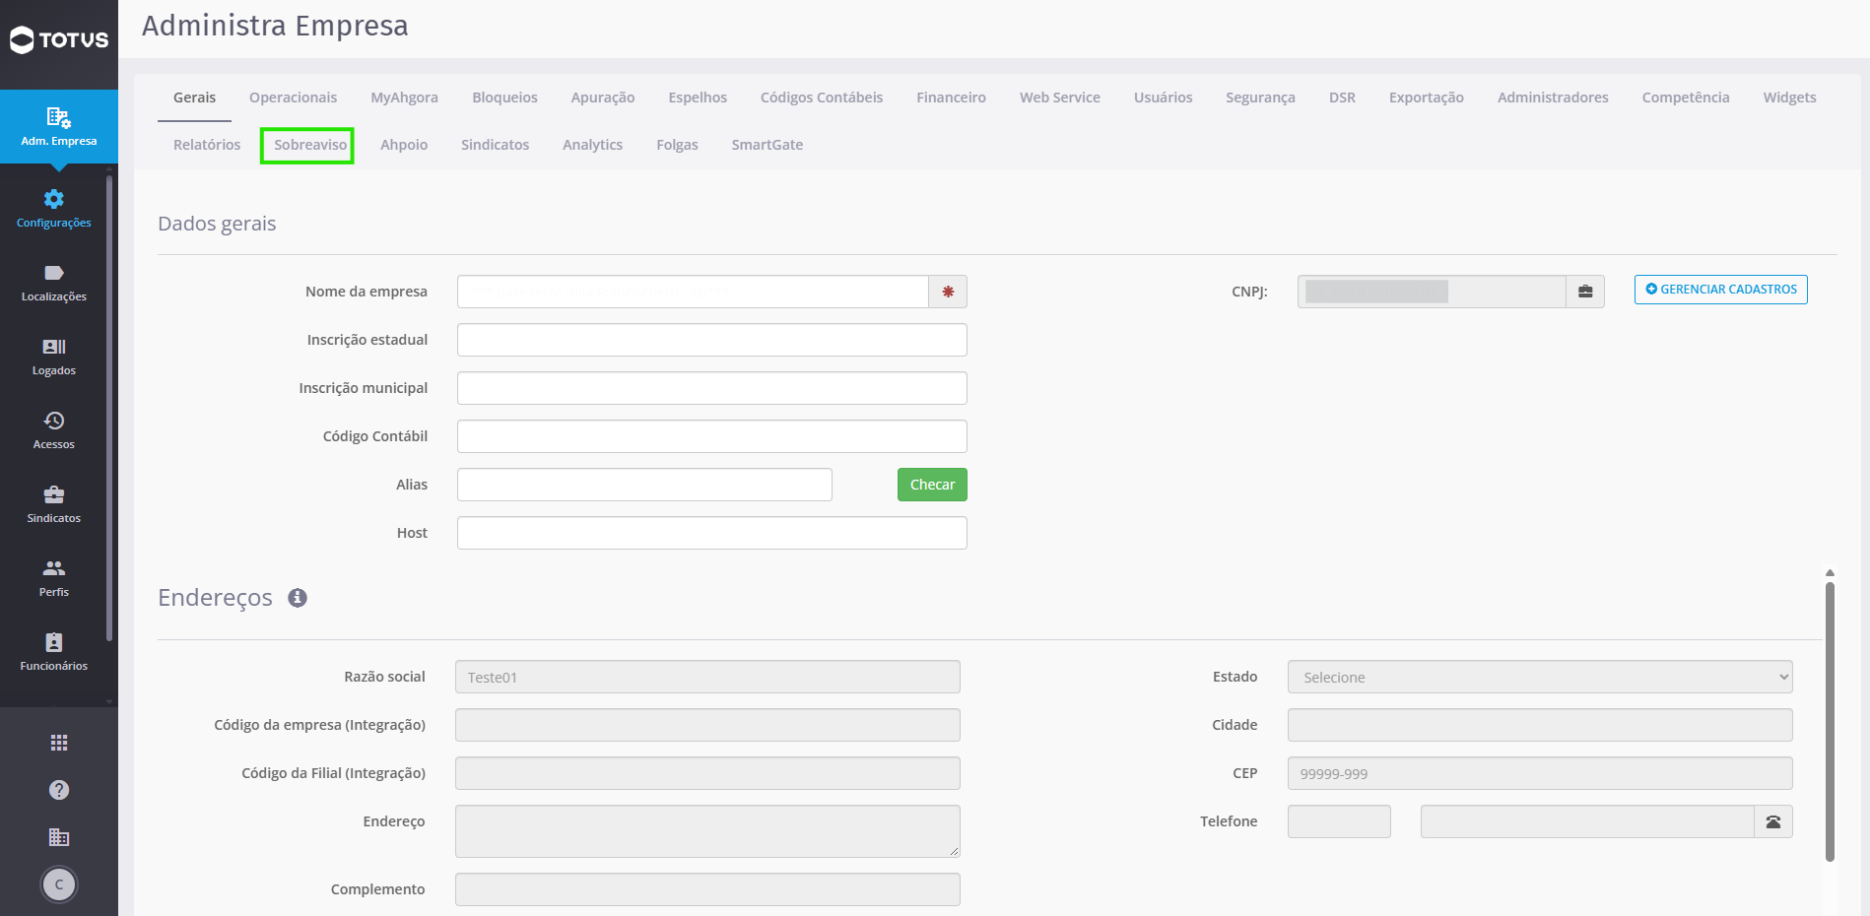Open user avatar C in sidebar

59,884
